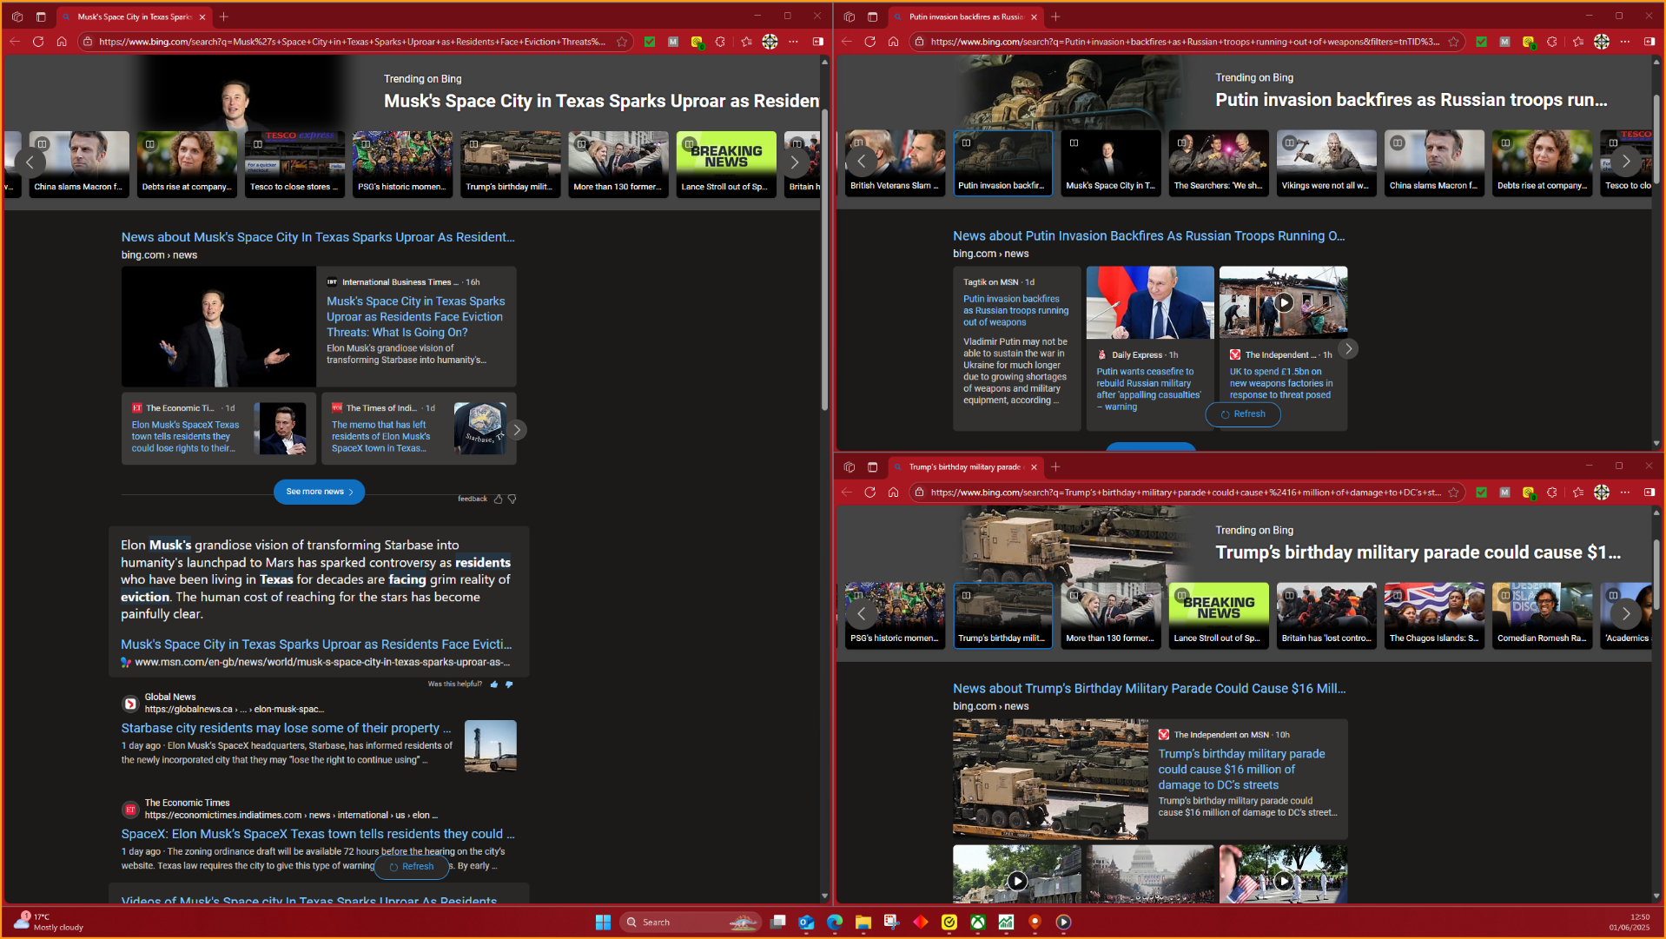Open the Economic Times SpaceX town result link
Screen dimensions: 1666x939
pos(317,835)
